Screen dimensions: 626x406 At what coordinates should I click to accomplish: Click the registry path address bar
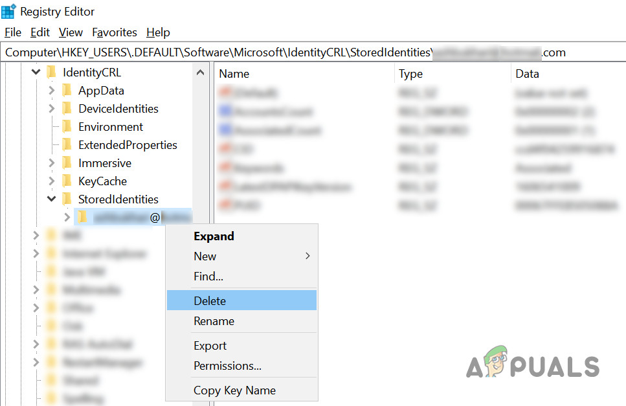[x=313, y=52]
